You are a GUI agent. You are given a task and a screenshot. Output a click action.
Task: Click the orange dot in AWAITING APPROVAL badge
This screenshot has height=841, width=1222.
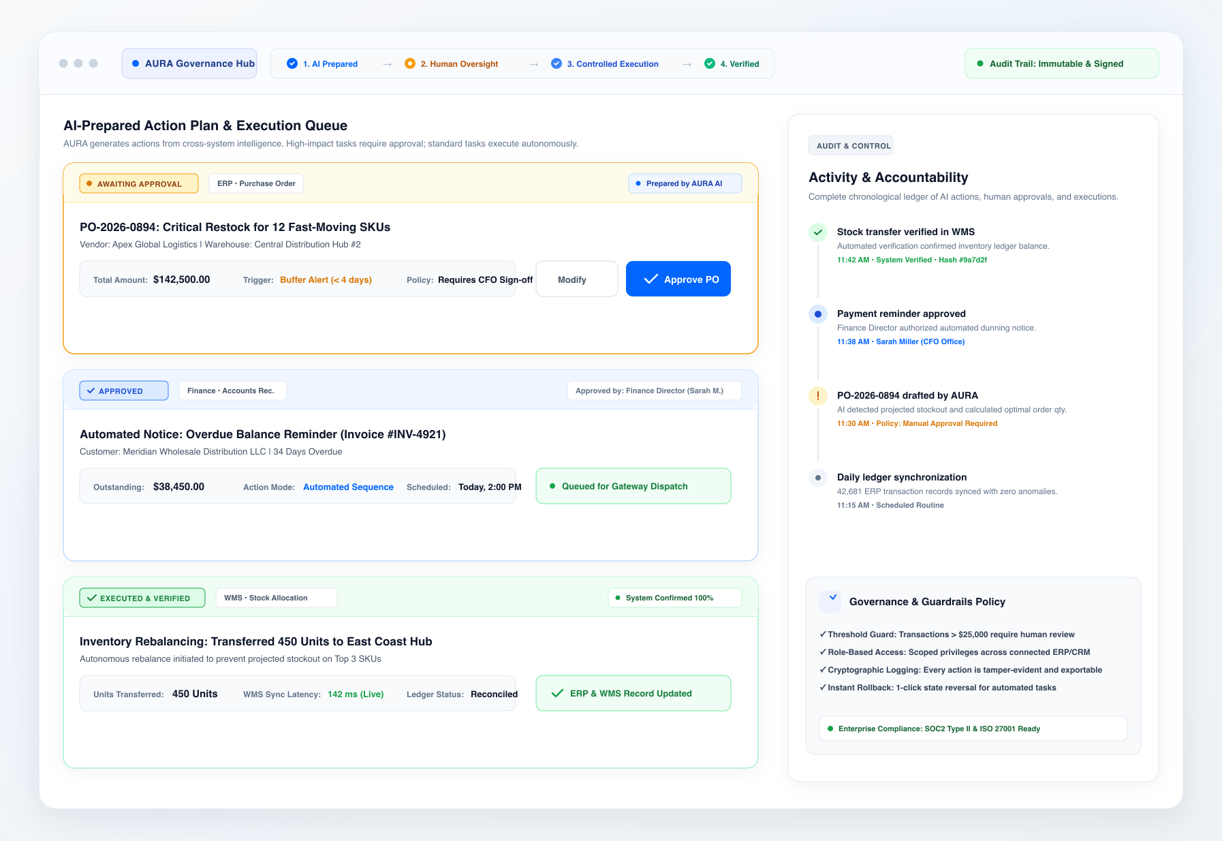coord(89,183)
